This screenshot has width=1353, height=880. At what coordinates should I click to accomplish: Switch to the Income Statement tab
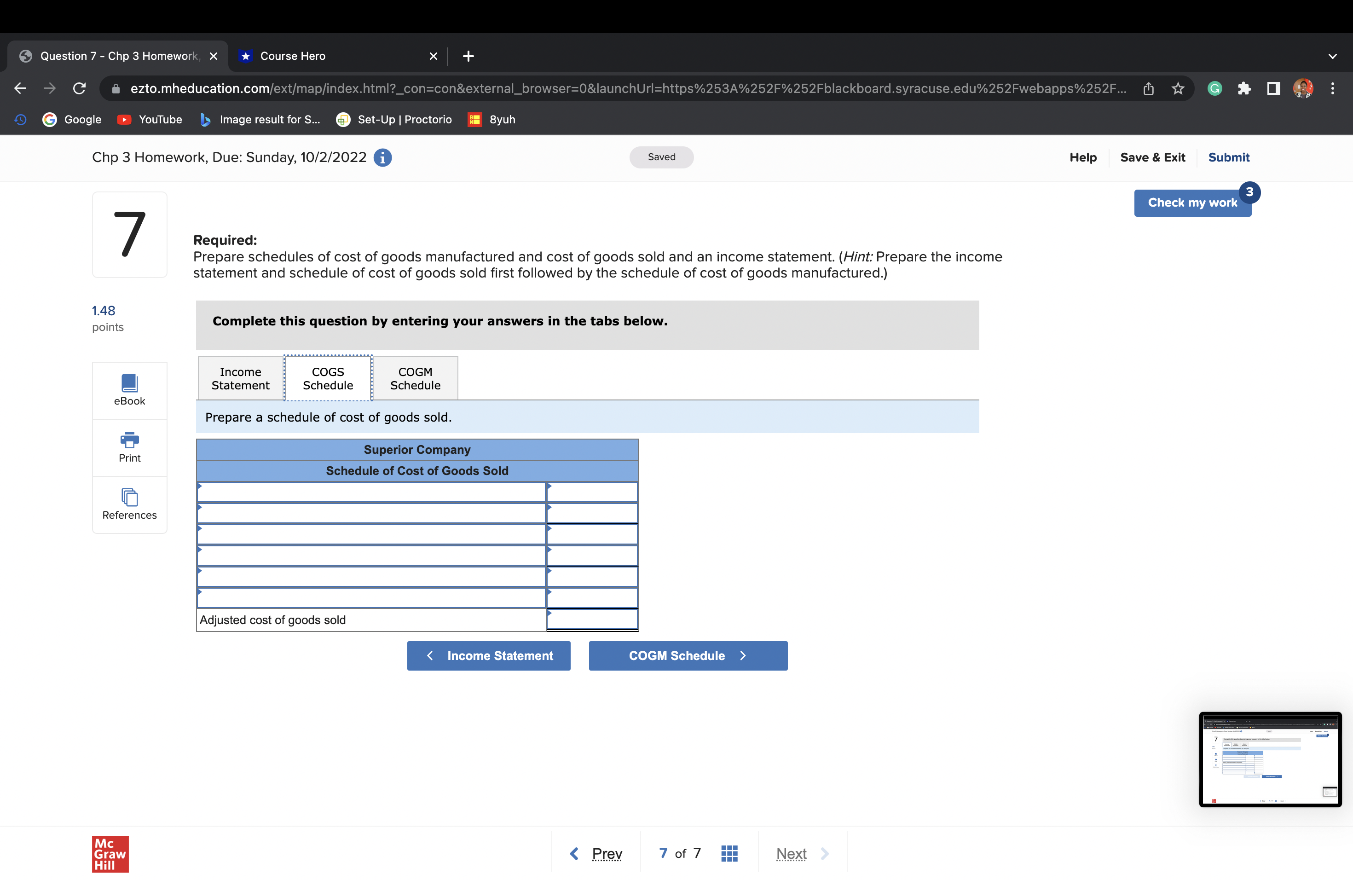click(241, 379)
